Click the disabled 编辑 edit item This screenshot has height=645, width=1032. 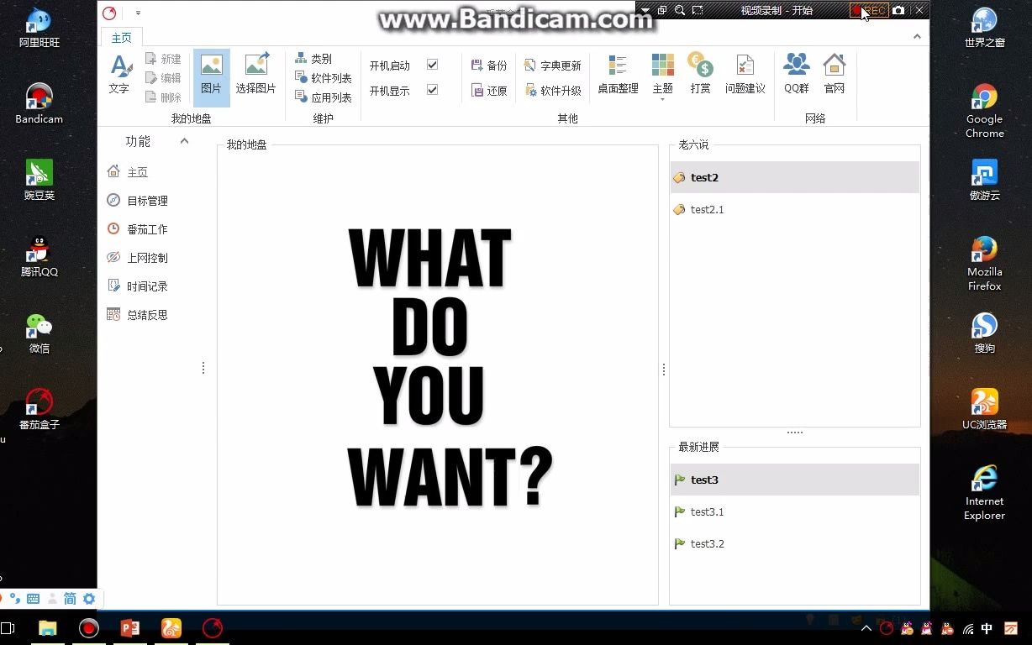[163, 78]
